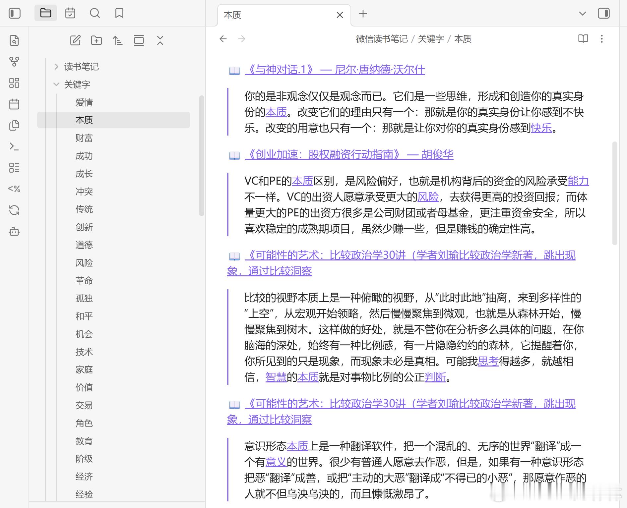Follow the 意义 keyword link
This screenshot has width=627, height=508.
(276, 462)
